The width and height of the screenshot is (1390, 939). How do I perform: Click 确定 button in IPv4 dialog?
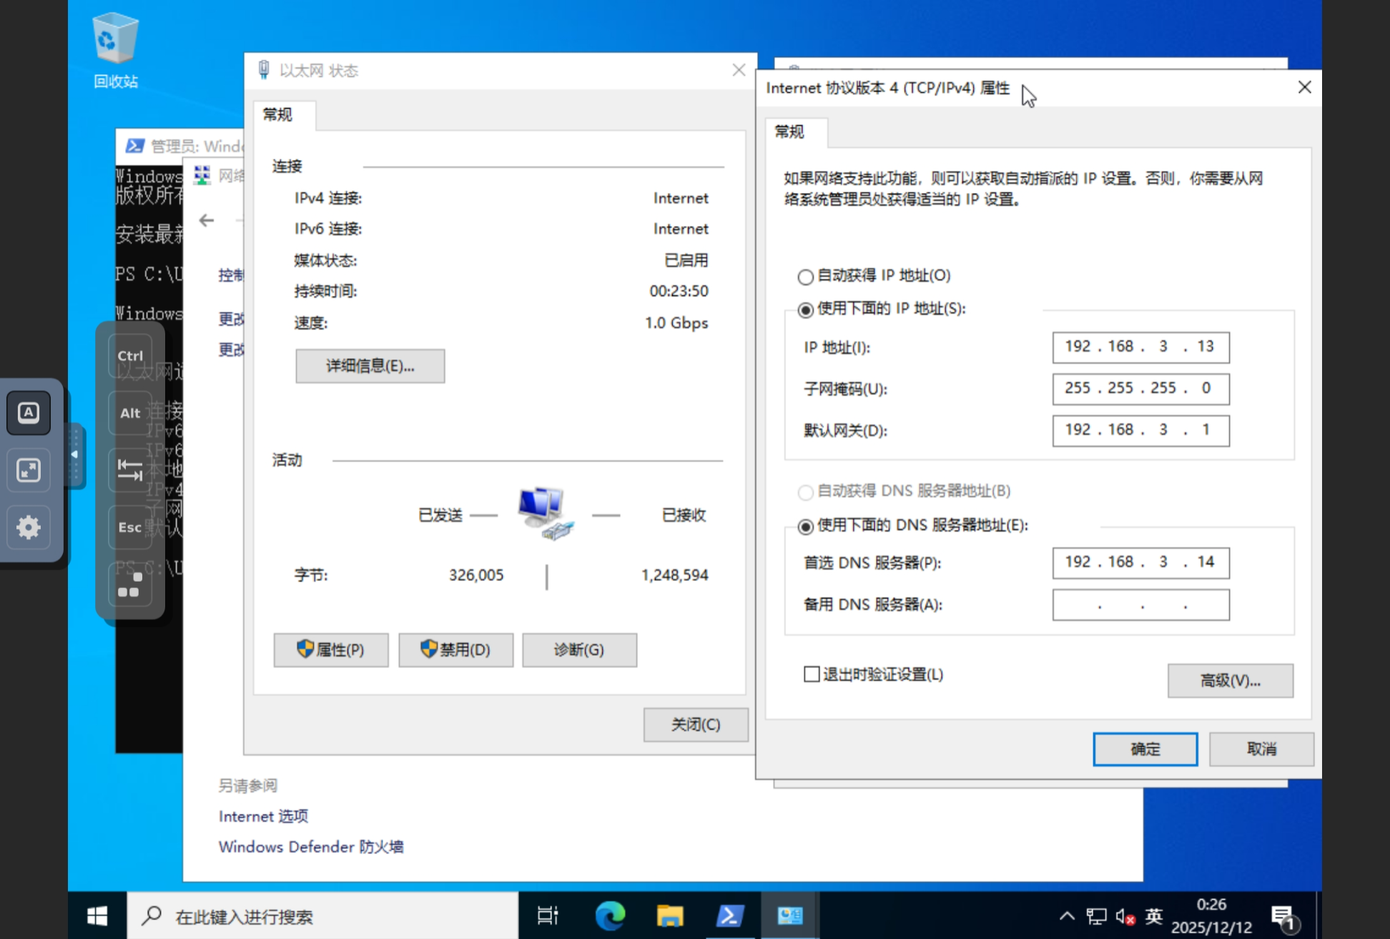(x=1145, y=749)
